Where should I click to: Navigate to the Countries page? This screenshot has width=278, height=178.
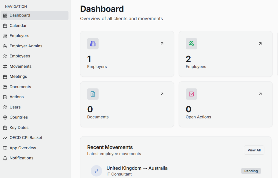(x=18, y=117)
